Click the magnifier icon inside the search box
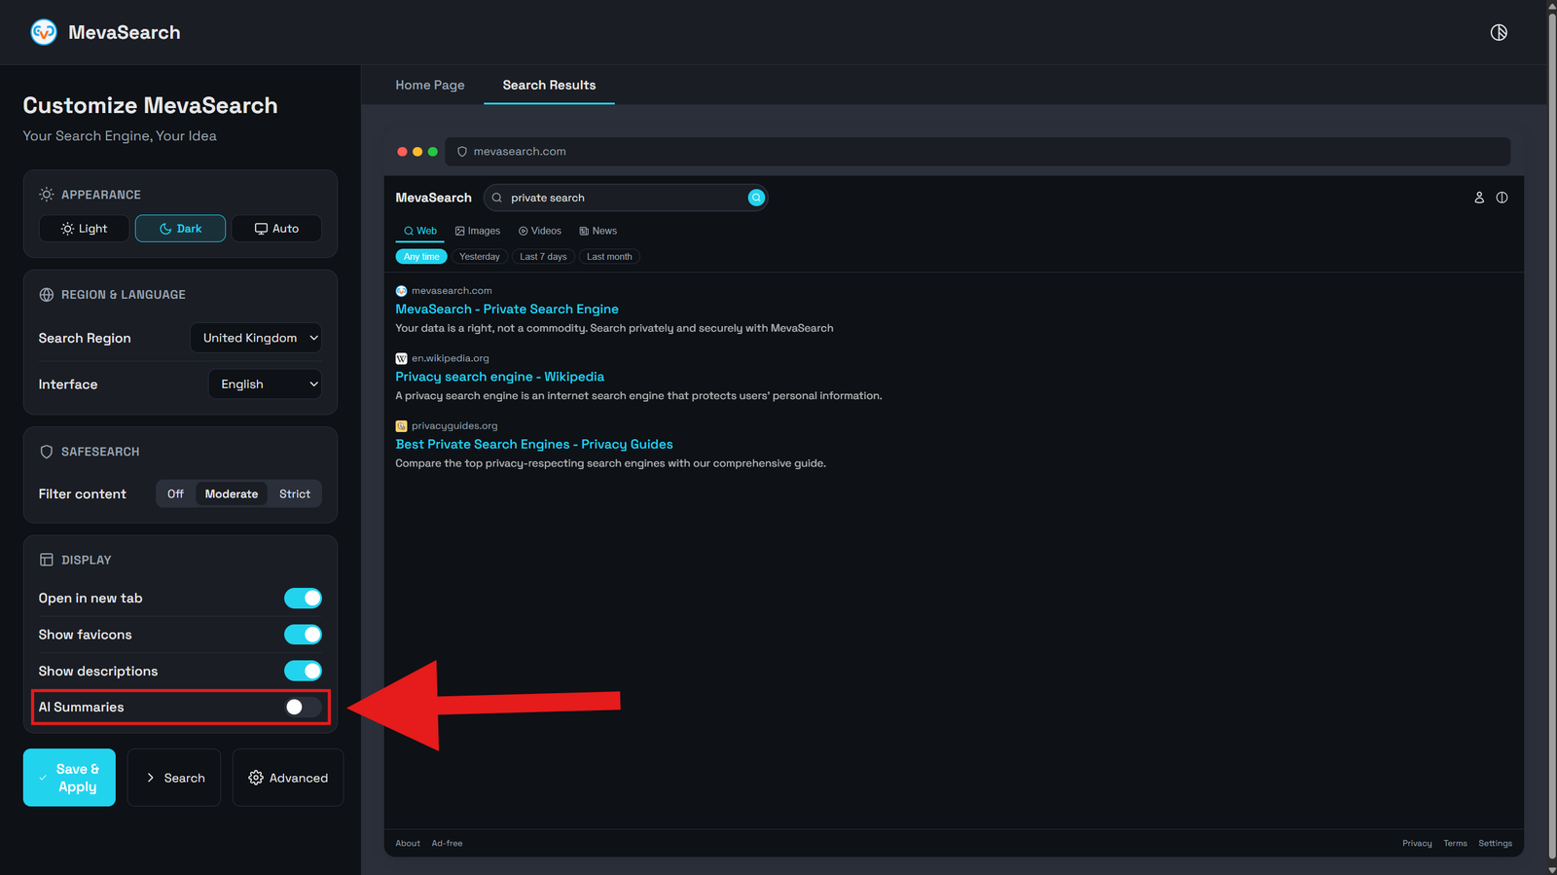Viewport: 1557px width, 875px height. (497, 198)
